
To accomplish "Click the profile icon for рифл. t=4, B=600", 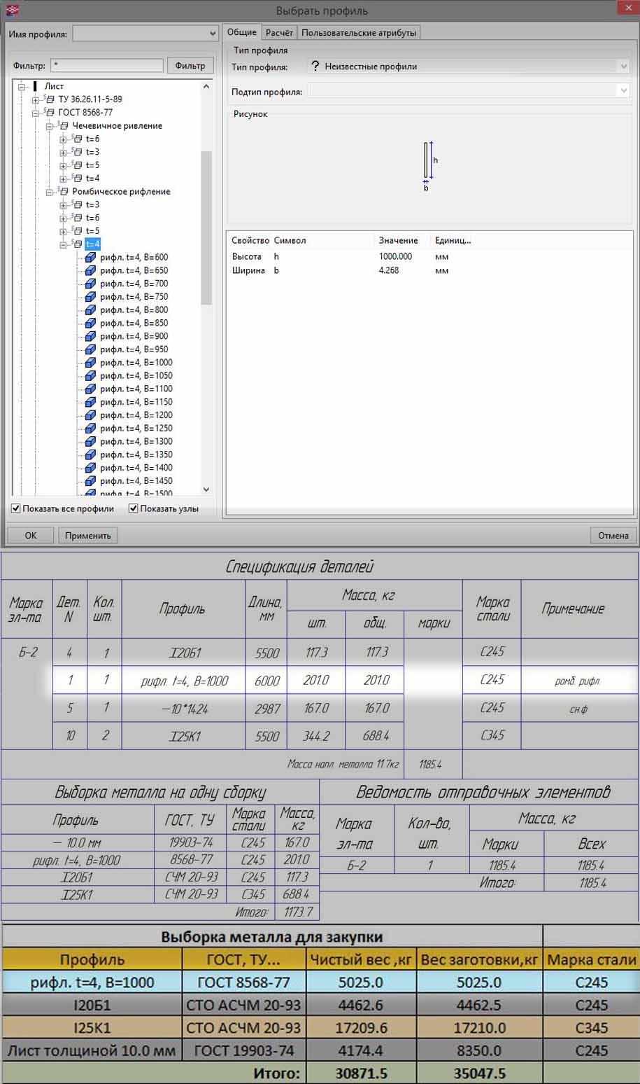I will [x=90, y=258].
